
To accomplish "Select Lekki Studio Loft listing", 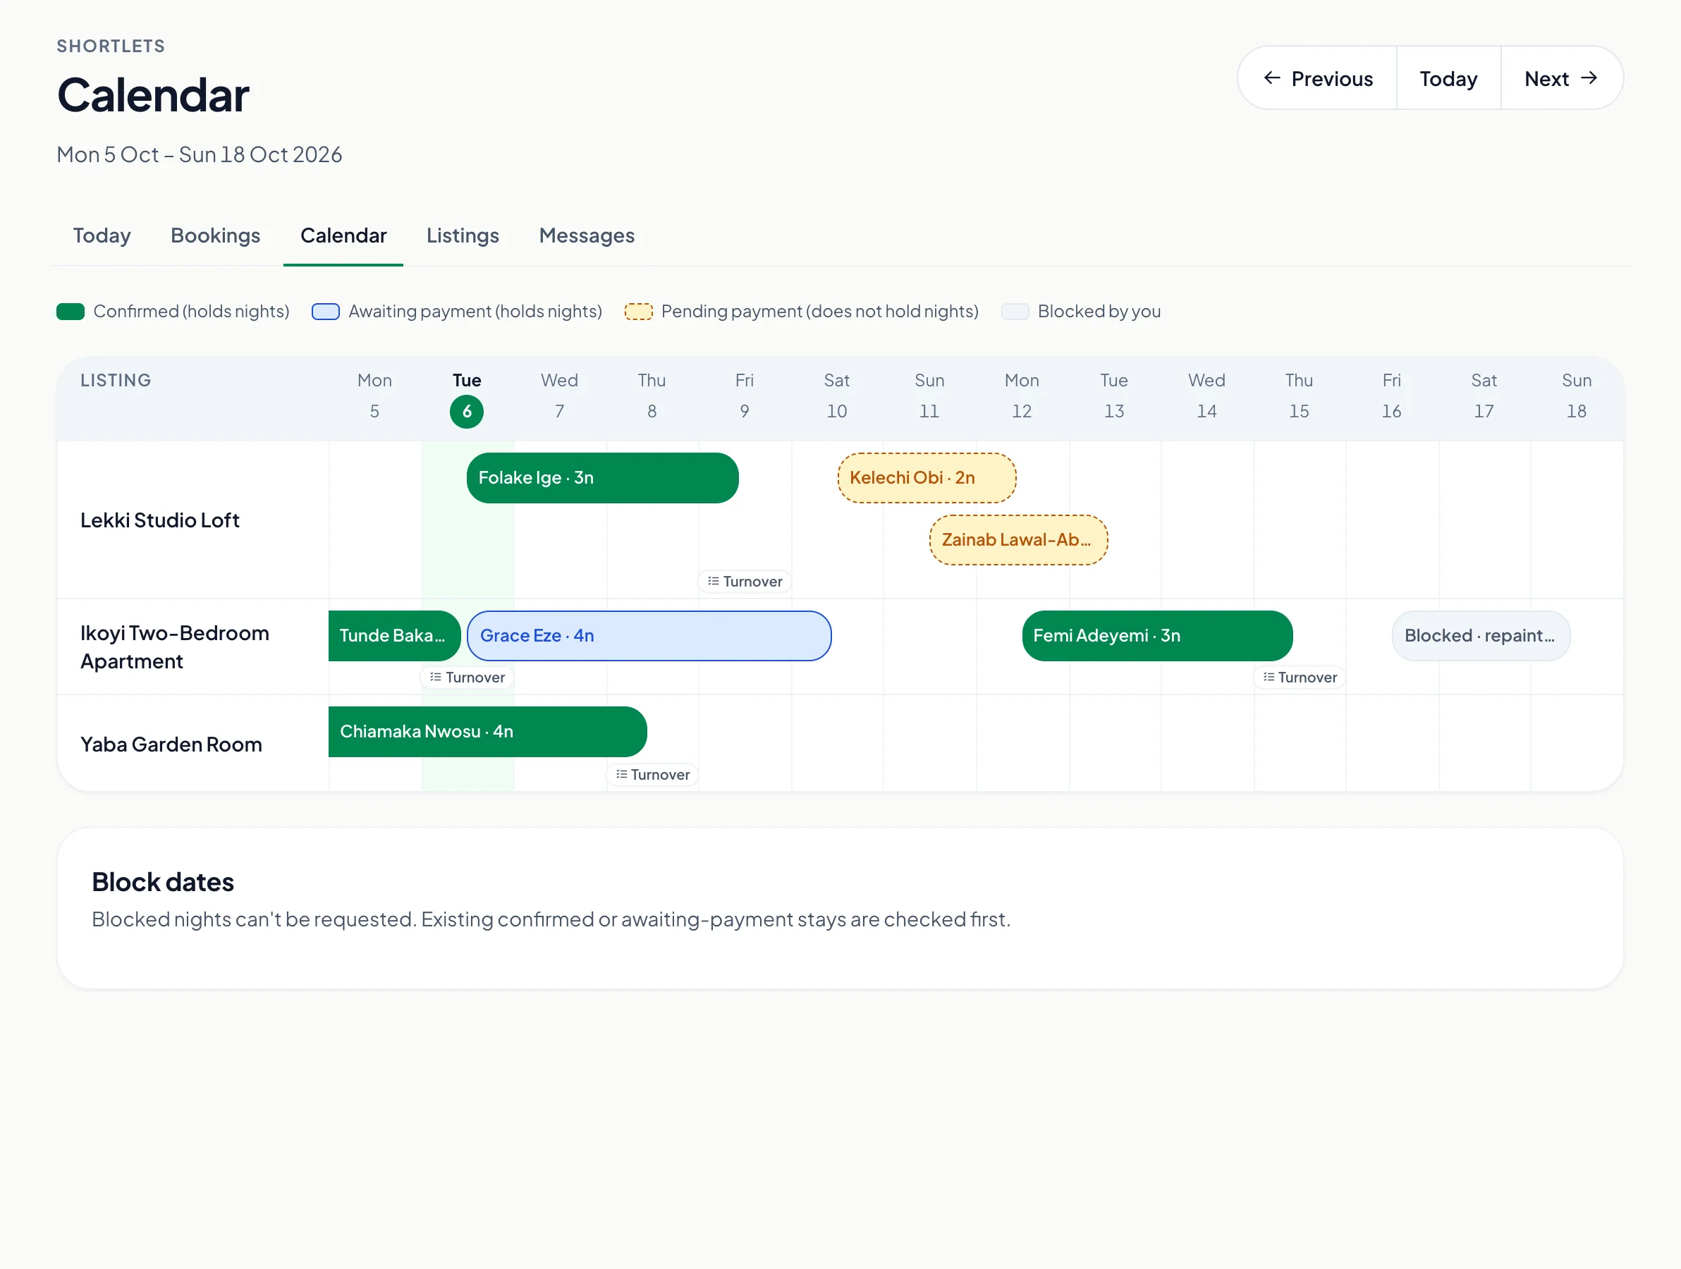I will [x=159, y=520].
